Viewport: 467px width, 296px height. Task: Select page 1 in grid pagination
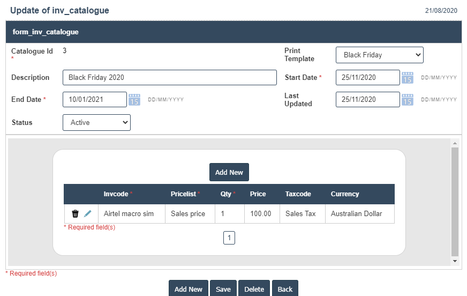[229, 238]
